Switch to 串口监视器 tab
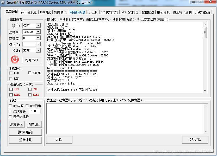Viewport: 217px width, 156px height. click(x=29, y=12)
